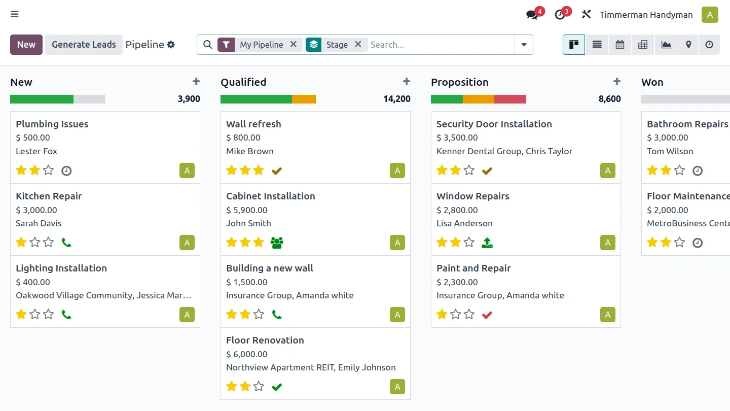Image resolution: width=730 pixels, height=411 pixels.
Task: Switch to the list view
Action: 597,45
